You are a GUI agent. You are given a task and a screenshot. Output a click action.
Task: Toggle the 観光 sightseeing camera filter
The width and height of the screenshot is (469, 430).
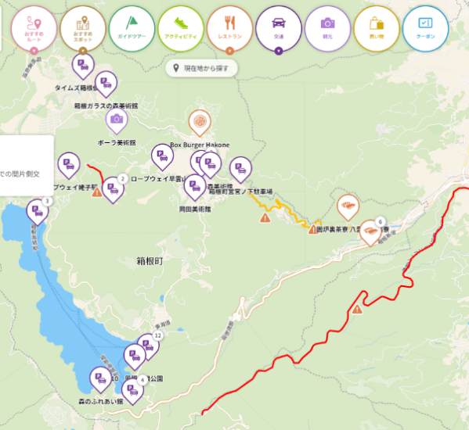327,29
